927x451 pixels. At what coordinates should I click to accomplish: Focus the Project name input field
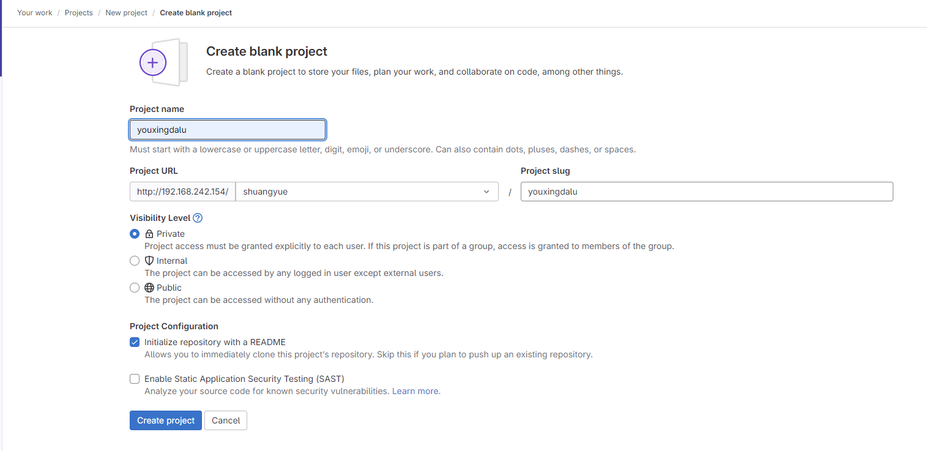[228, 130]
